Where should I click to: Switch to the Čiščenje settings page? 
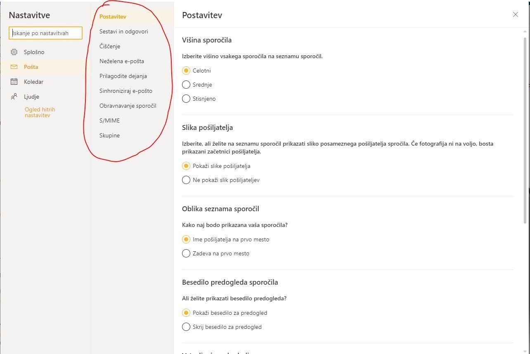(109, 46)
